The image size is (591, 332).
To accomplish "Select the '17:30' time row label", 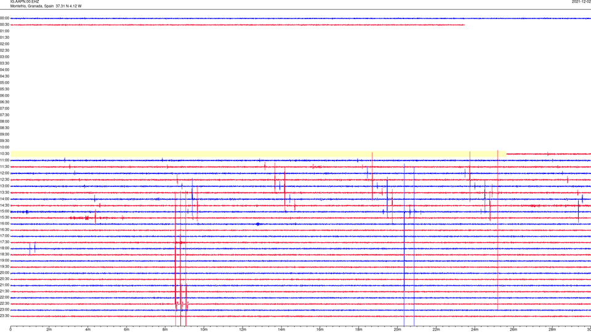I will tap(4, 242).
